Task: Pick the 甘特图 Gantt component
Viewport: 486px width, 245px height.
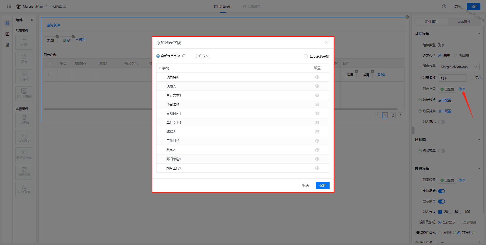Action: pos(24,76)
